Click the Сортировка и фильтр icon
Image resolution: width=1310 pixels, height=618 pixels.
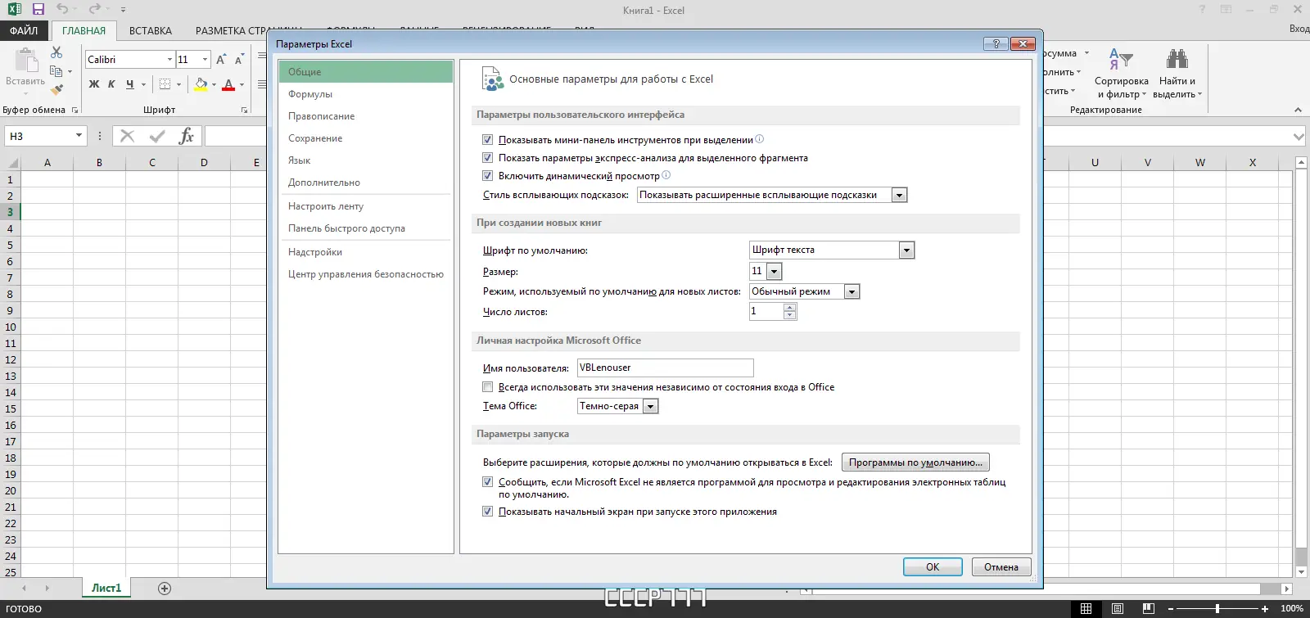1121,60
